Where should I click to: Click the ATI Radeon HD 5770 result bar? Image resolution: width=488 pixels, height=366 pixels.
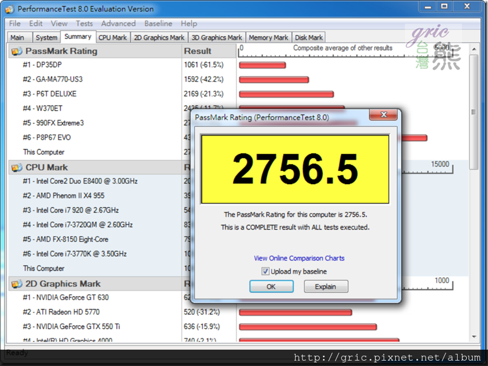[x=296, y=313]
